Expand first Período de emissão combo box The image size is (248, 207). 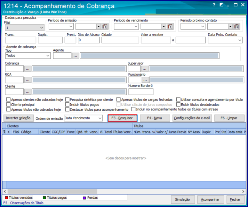(71, 26)
